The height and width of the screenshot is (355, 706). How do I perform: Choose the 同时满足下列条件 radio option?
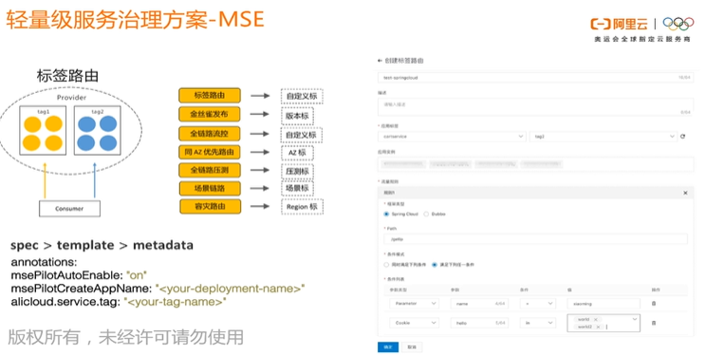(386, 265)
